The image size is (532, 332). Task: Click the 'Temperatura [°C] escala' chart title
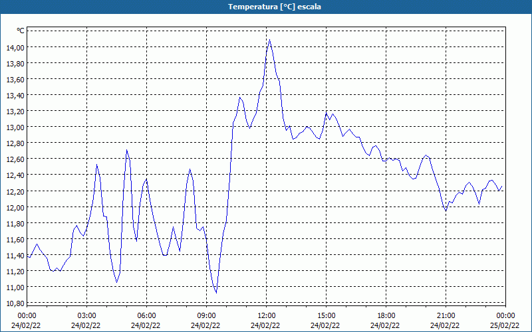coord(266,7)
